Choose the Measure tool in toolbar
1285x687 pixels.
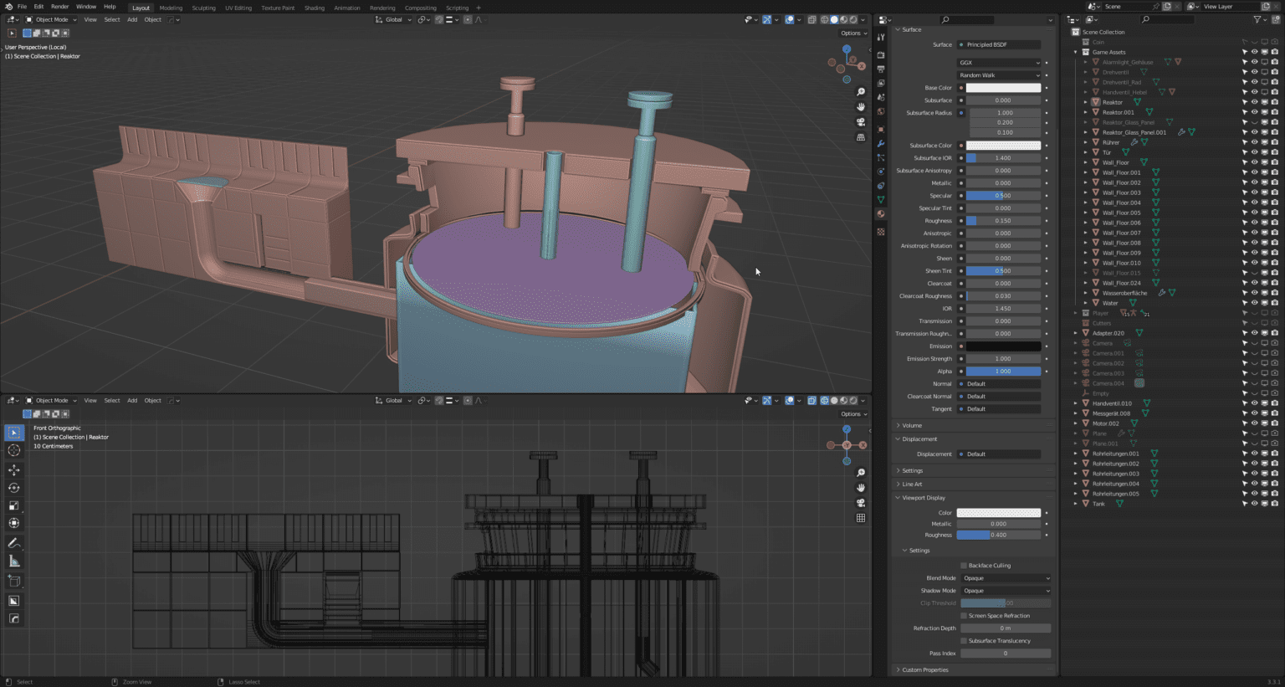pos(14,561)
